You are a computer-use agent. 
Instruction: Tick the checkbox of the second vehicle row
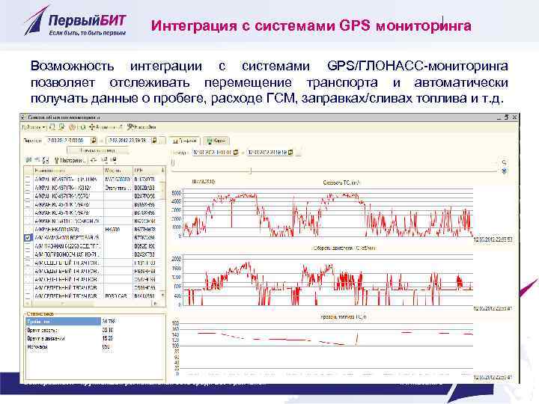pyautogui.click(x=28, y=188)
